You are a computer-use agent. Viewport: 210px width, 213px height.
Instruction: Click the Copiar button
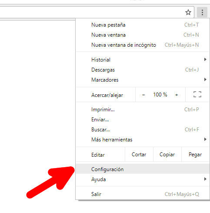[167, 155]
